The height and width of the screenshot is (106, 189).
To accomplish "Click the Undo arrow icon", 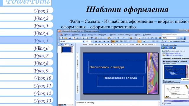I will tap(118, 38).
